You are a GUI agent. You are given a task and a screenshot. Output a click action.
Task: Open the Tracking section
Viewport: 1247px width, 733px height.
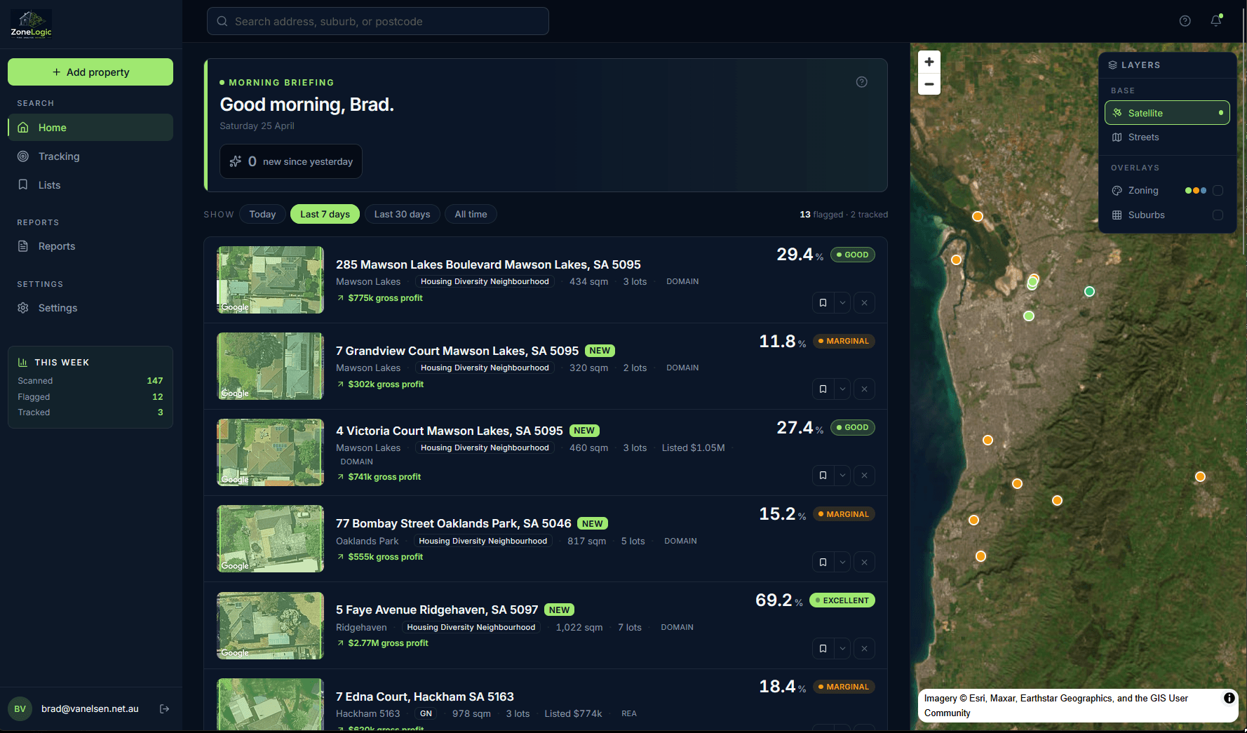click(58, 156)
